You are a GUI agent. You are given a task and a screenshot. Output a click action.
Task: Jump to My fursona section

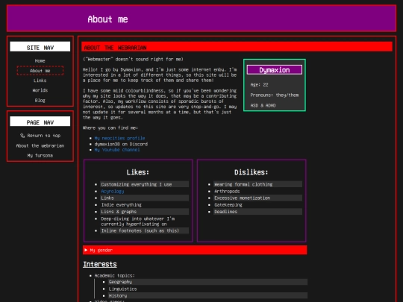coord(40,155)
